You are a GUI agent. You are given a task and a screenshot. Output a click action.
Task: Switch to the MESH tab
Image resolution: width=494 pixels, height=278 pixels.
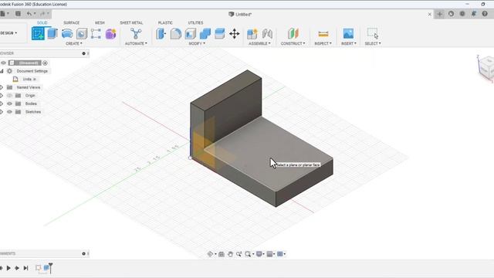100,22
